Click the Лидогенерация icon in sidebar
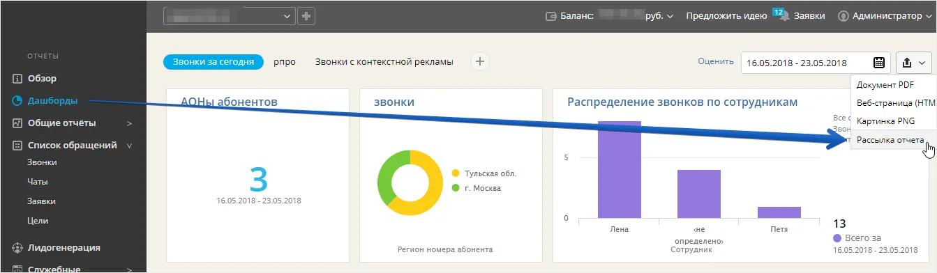Image resolution: width=937 pixels, height=273 pixels. coord(18,247)
